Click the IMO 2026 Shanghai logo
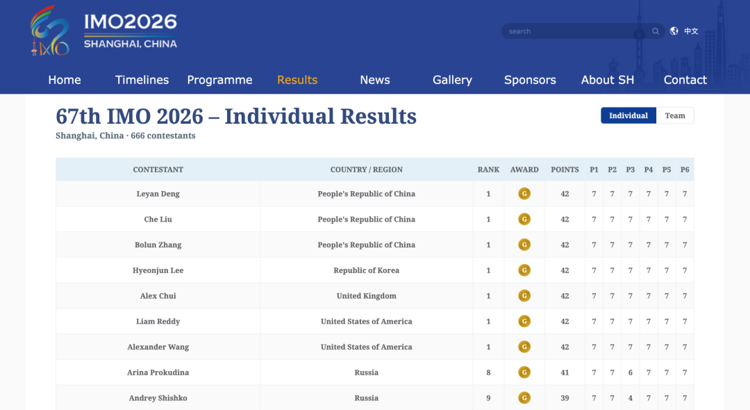The width and height of the screenshot is (750, 410). pyautogui.click(x=103, y=30)
